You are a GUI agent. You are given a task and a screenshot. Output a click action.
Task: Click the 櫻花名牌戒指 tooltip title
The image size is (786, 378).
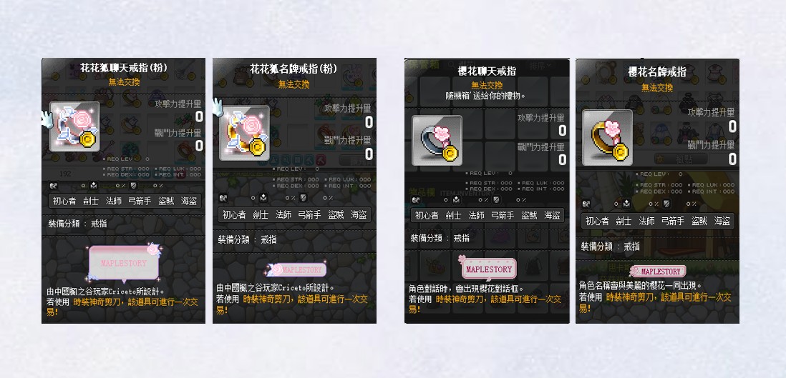pyautogui.click(x=657, y=71)
